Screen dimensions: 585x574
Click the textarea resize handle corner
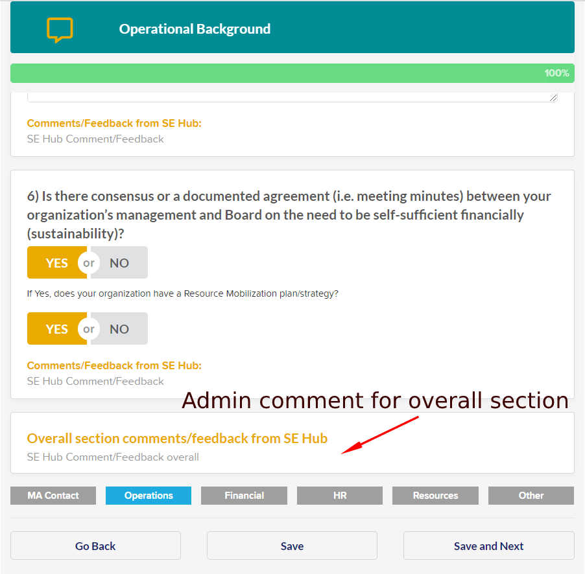point(553,98)
